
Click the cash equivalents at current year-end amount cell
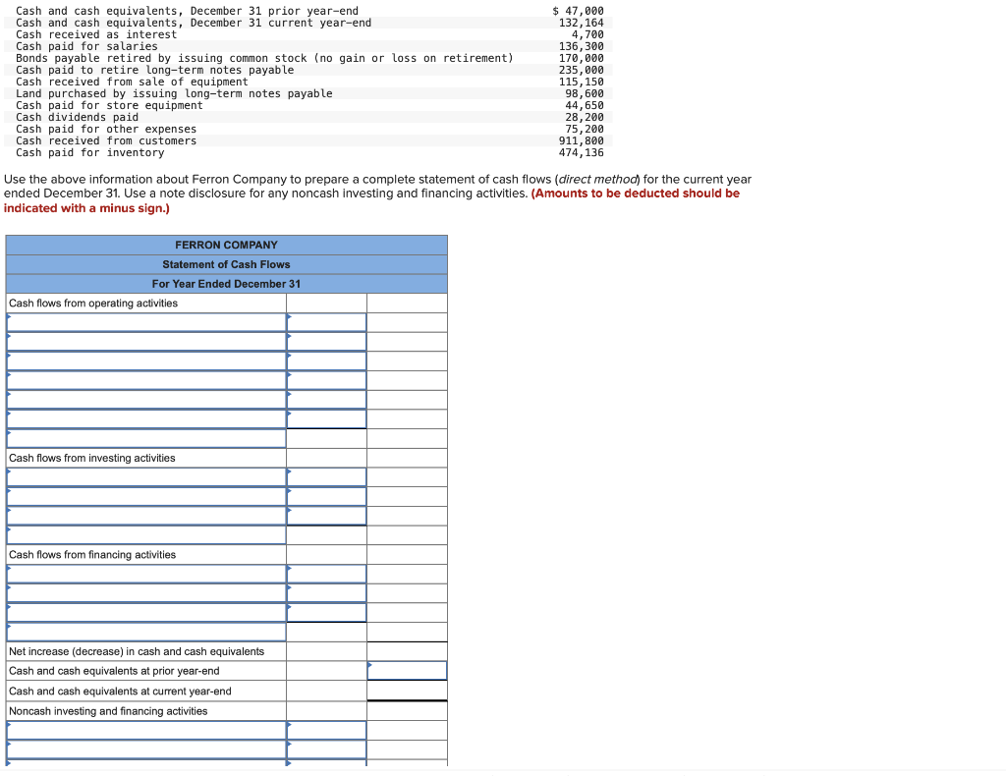407,691
